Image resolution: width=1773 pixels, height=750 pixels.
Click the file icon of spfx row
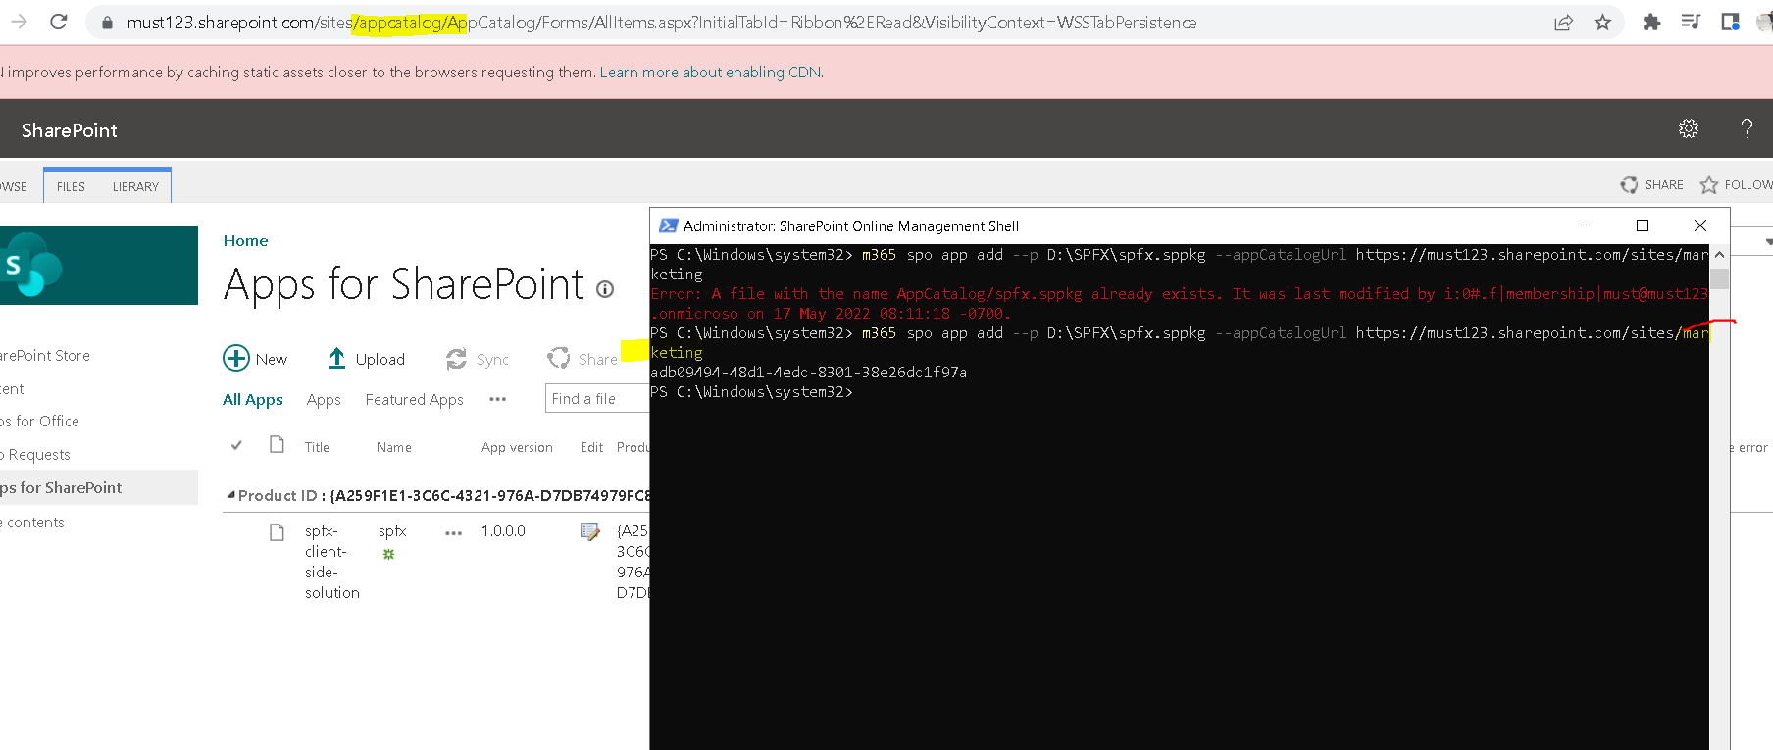pyautogui.click(x=277, y=532)
